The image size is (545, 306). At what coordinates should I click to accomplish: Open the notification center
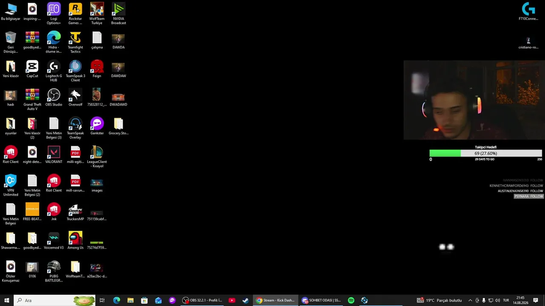[x=536, y=300]
